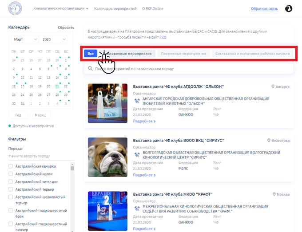Click the Сбросить calendar reset link

66,28
